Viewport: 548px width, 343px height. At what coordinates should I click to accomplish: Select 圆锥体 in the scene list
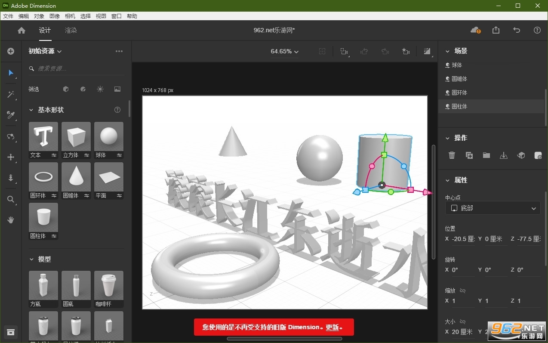coord(491,79)
